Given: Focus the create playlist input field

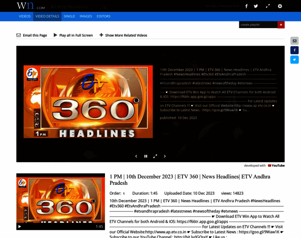Looking at the screenshot, I should point(258,25).
